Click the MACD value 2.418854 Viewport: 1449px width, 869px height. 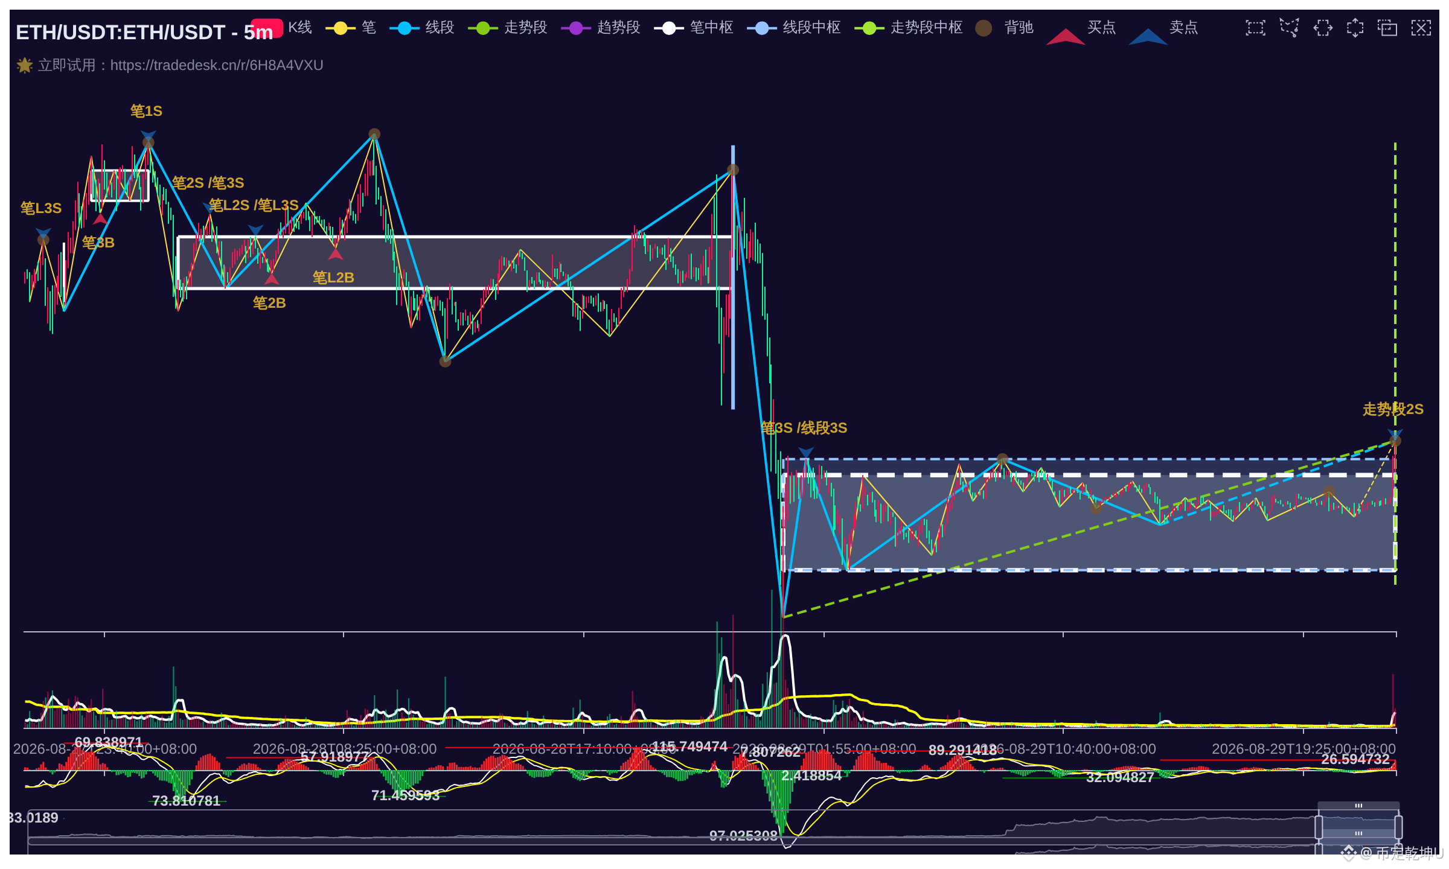click(x=811, y=775)
